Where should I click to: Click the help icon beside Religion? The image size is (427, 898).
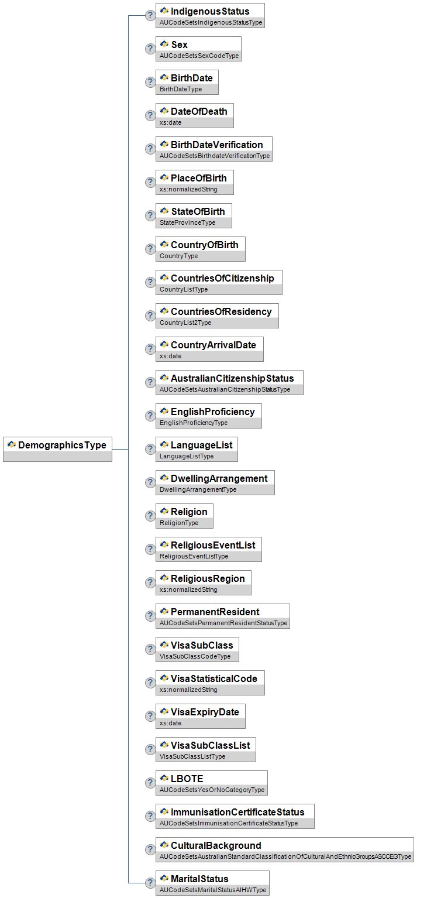pos(150,516)
